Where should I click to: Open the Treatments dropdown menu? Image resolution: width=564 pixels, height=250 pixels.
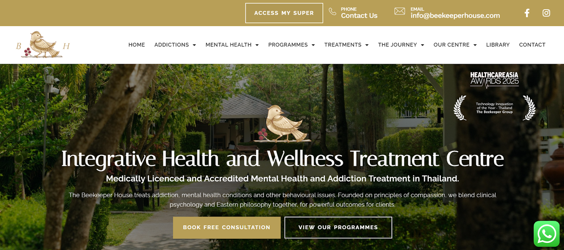pos(347,45)
